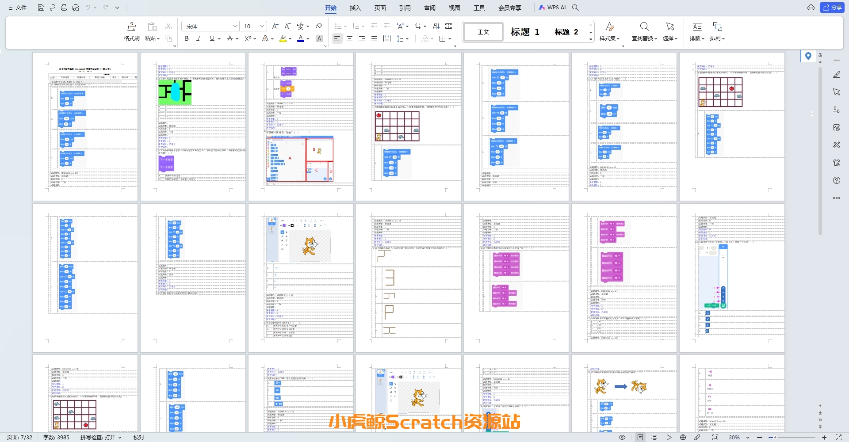This screenshot has width=849, height=442.
Task: Click the Format Painter (格式刷) brush icon
Action: [131, 27]
